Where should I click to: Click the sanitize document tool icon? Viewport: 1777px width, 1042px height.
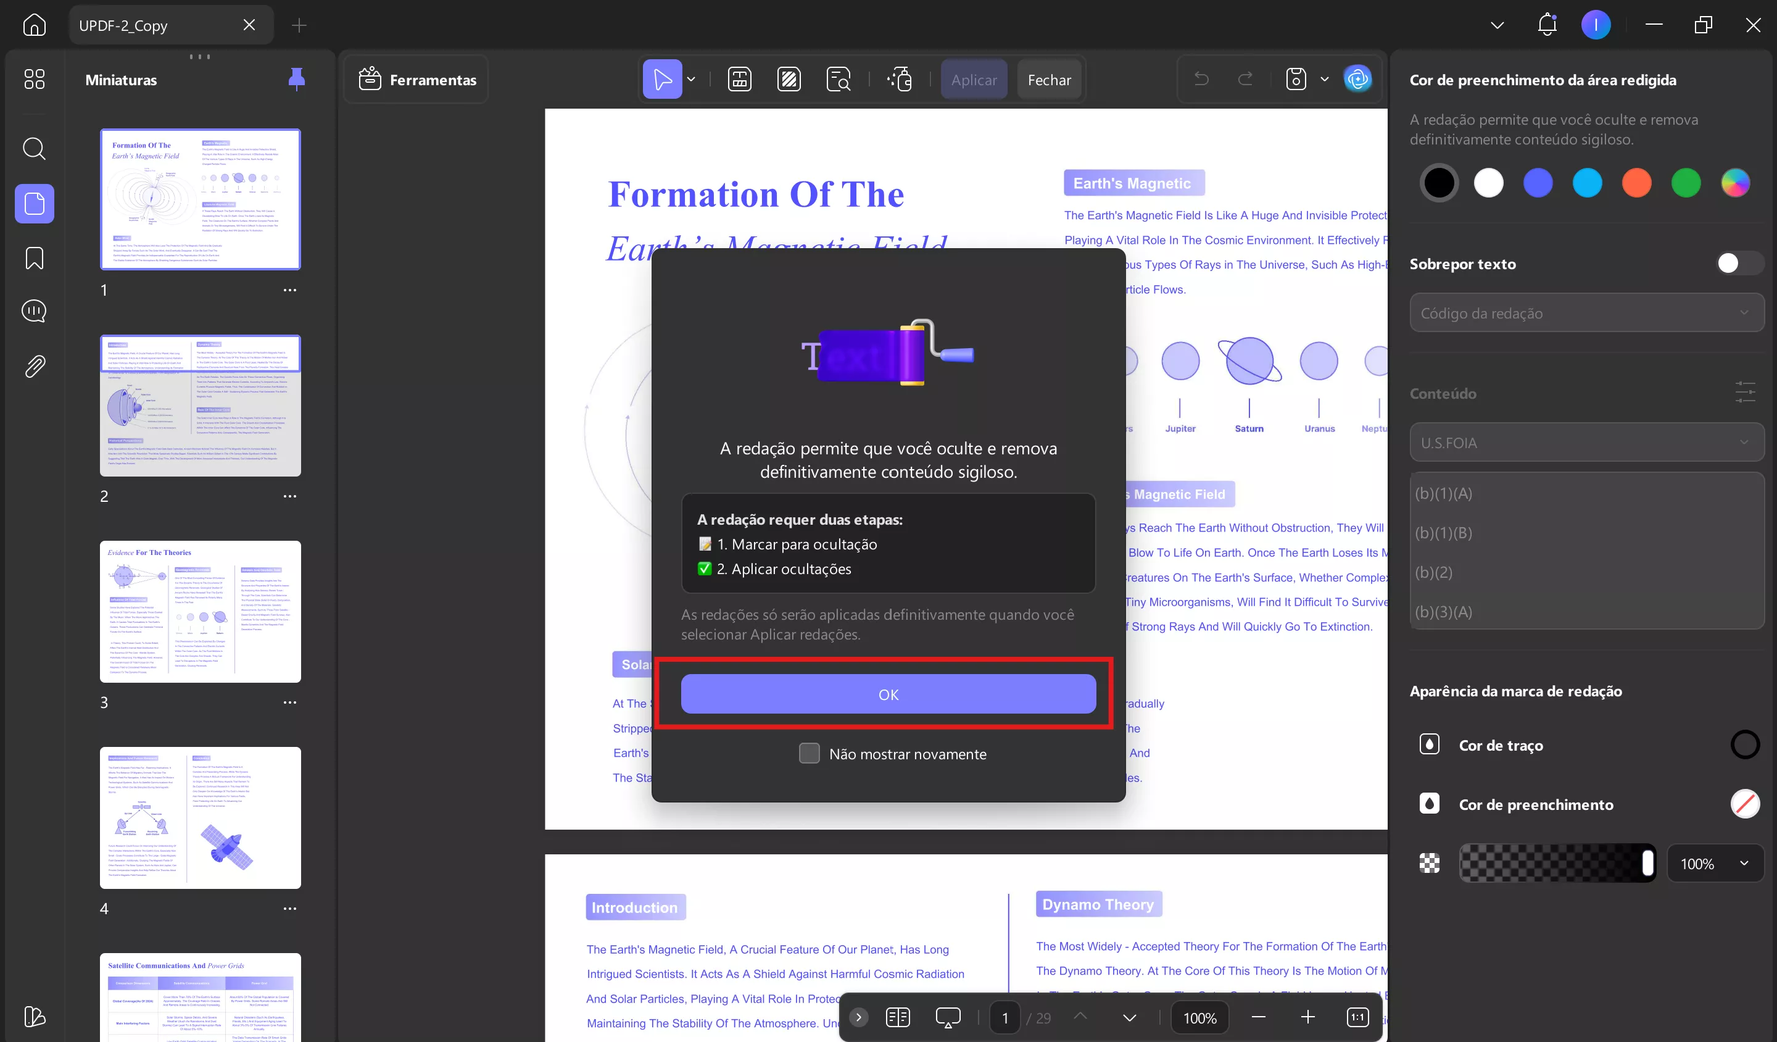pos(900,79)
